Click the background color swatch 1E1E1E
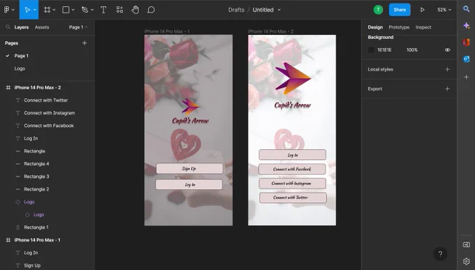 coord(371,50)
